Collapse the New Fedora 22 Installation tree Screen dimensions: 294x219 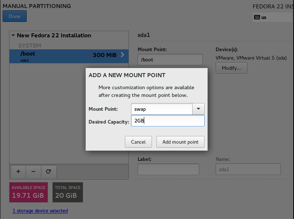13,35
